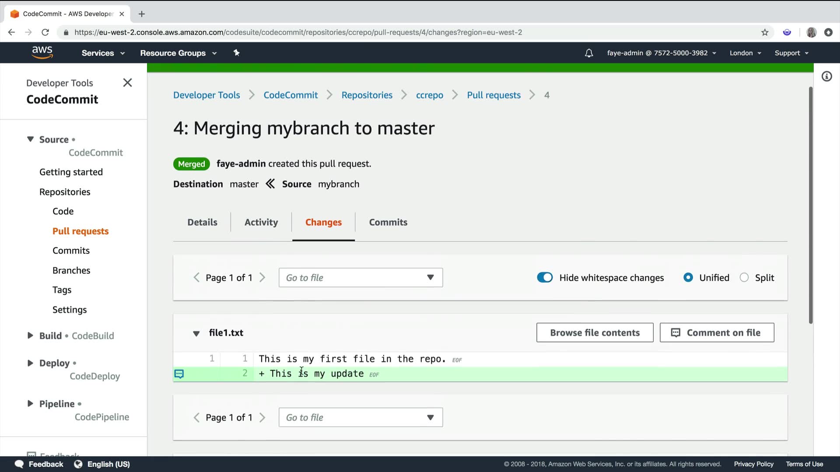Viewport: 840px width, 472px height.
Task: Toggle Hide whitespace changes switch
Action: click(x=545, y=278)
